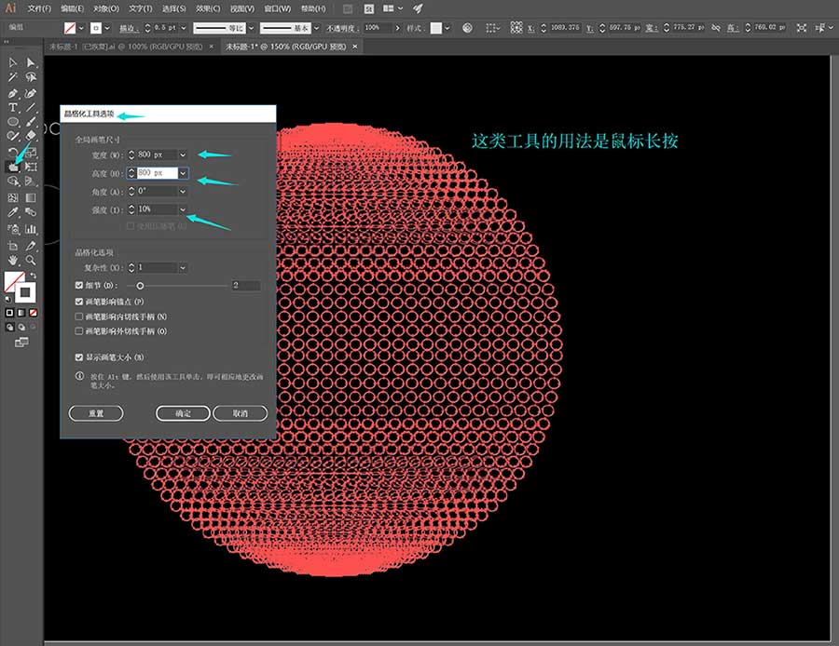This screenshot has width=839, height=646.
Task: Select the Type (T) tool
Action: tap(13, 108)
